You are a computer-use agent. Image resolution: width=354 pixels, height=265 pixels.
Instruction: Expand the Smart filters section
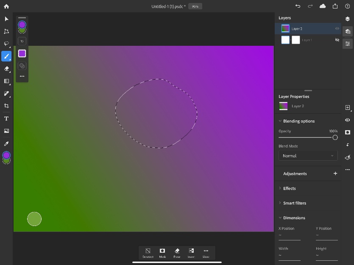(294, 203)
